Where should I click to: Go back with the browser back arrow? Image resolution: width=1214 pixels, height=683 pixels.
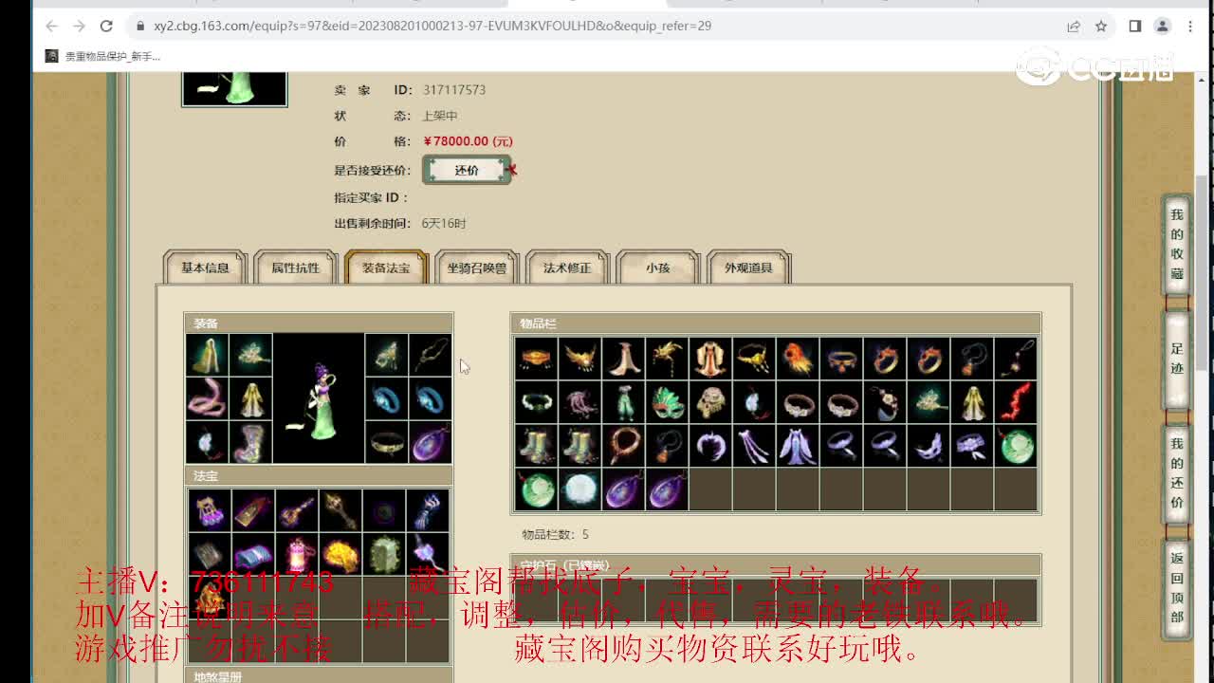click(x=51, y=27)
